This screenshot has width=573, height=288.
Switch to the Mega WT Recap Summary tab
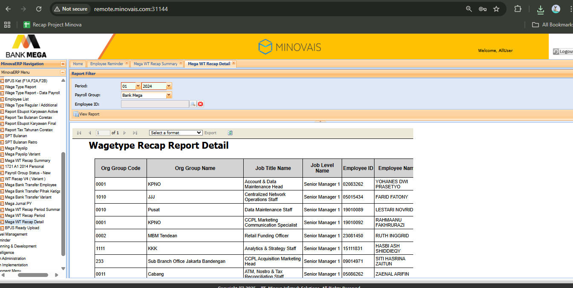155,64
